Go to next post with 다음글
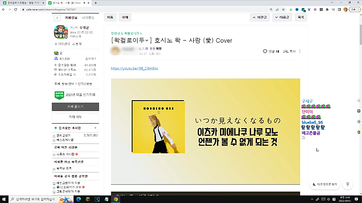362x203 pixels. tap(282, 17)
